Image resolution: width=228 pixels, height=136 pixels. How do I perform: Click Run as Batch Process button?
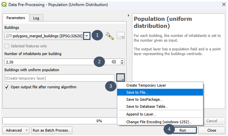(51, 130)
